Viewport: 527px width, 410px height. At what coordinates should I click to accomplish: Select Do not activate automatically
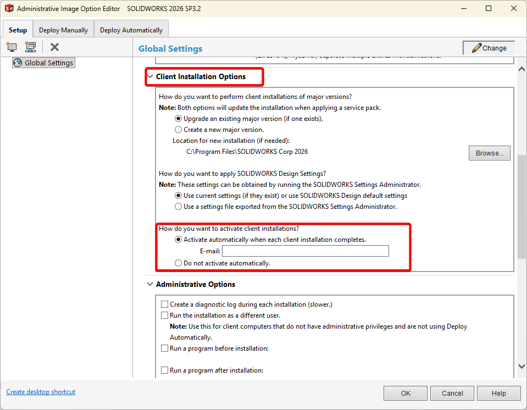pyautogui.click(x=178, y=263)
